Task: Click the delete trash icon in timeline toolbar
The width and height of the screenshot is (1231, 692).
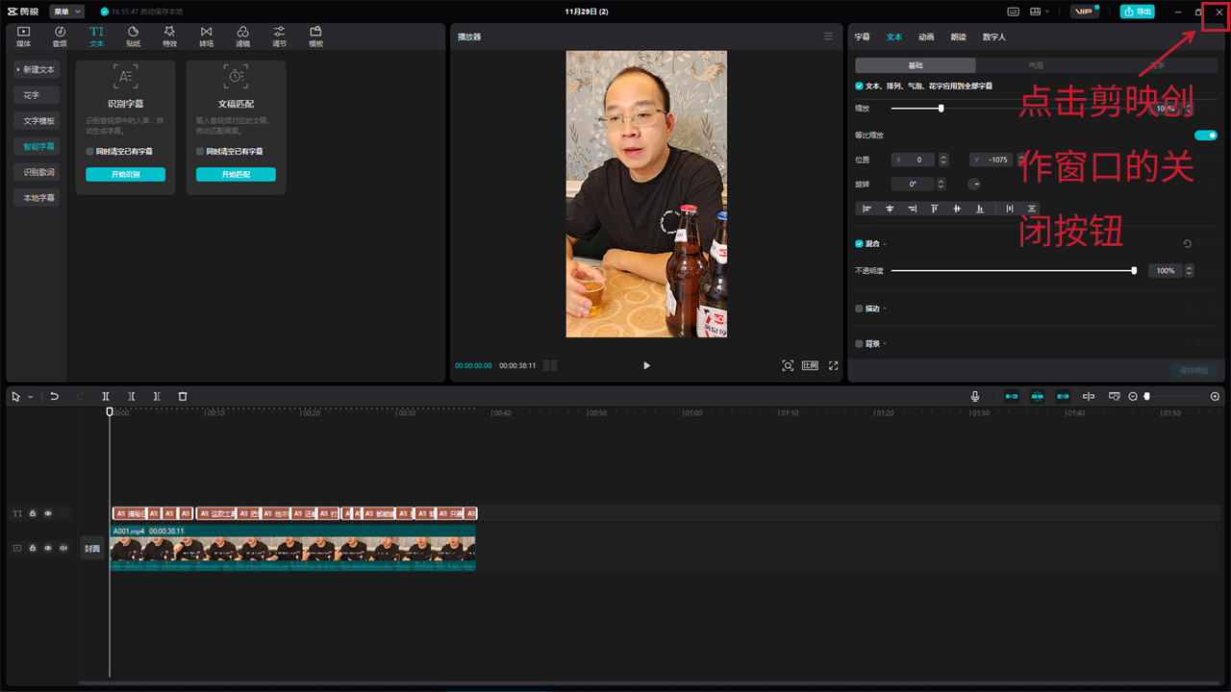Action: tap(183, 396)
